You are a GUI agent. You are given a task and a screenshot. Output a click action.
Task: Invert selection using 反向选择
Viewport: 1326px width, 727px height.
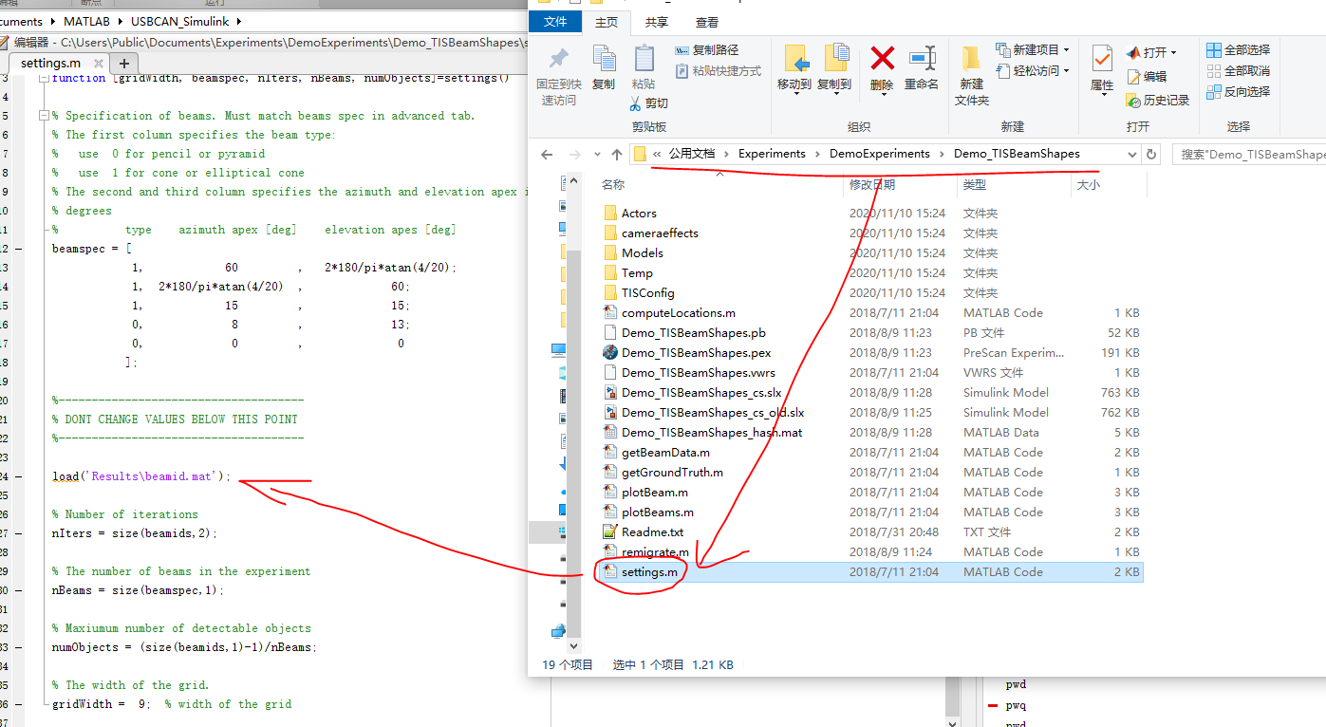coord(1238,92)
